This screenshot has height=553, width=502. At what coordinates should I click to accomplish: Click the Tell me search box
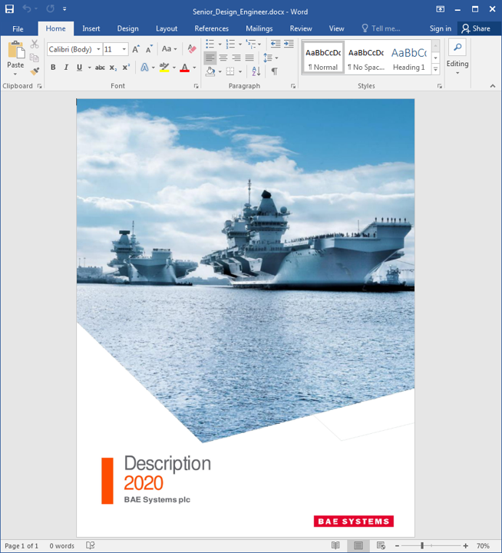pyautogui.click(x=381, y=28)
